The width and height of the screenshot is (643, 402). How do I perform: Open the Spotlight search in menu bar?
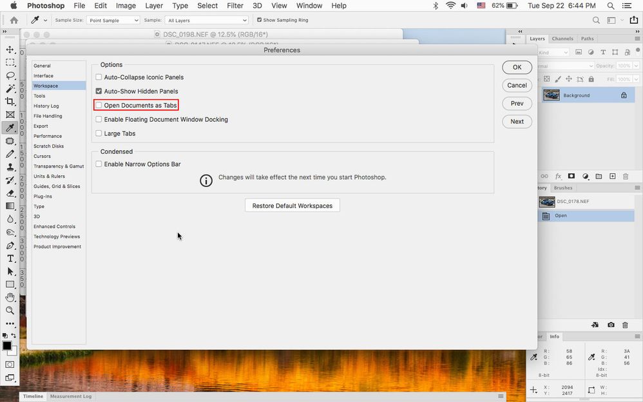click(611, 6)
